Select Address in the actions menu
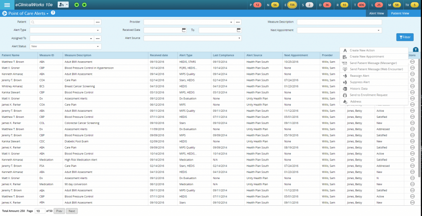Image resolution: width=422 pixels, height=216 pixels. coord(374,102)
